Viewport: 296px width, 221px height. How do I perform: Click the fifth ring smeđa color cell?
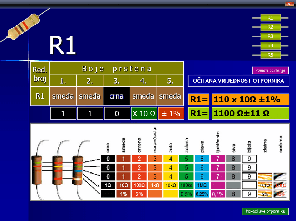[170, 96]
